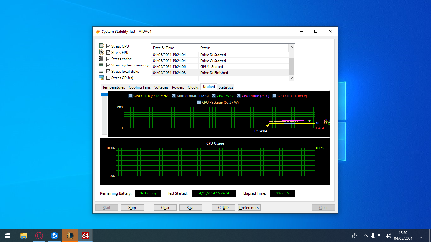Click the Clear button

coord(165,208)
